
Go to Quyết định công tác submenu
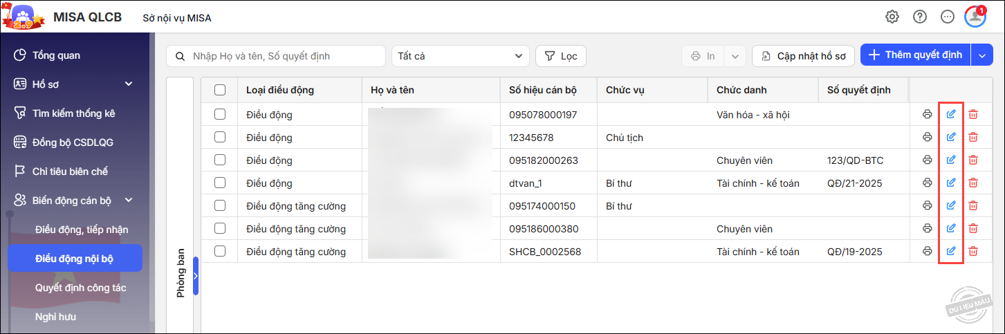pos(80,288)
